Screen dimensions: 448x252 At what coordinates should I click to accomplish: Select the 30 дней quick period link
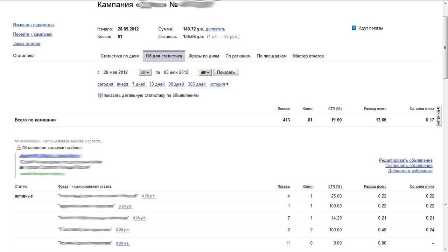157,84
